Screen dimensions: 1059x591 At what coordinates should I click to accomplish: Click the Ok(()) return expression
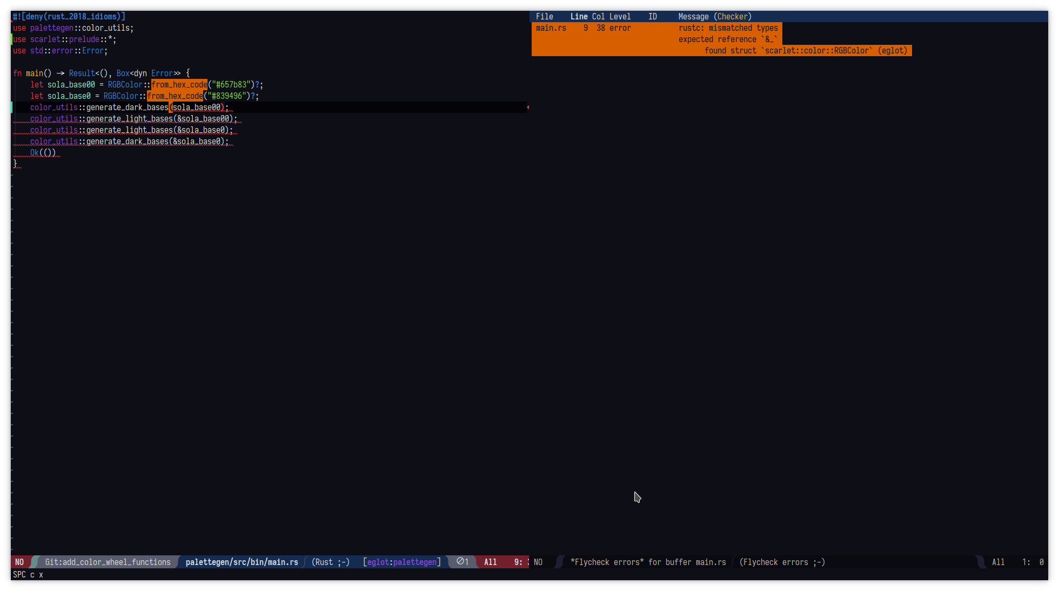pos(43,153)
